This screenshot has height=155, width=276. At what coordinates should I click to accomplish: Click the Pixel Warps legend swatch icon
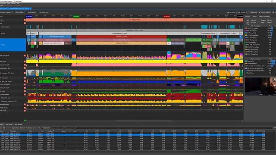pyautogui.click(x=246, y=73)
